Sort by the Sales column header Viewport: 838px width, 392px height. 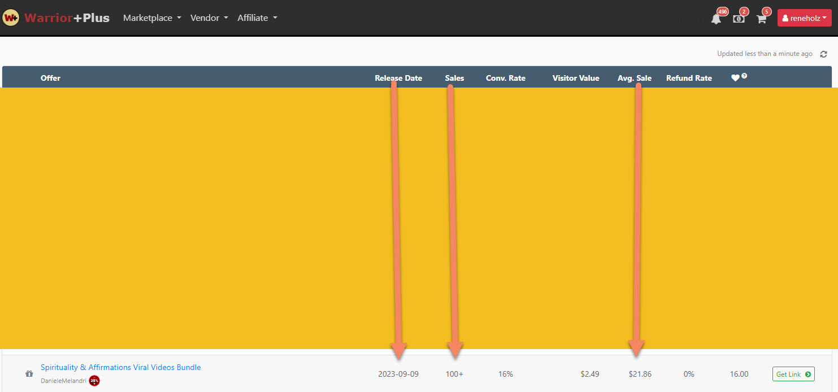point(454,78)
